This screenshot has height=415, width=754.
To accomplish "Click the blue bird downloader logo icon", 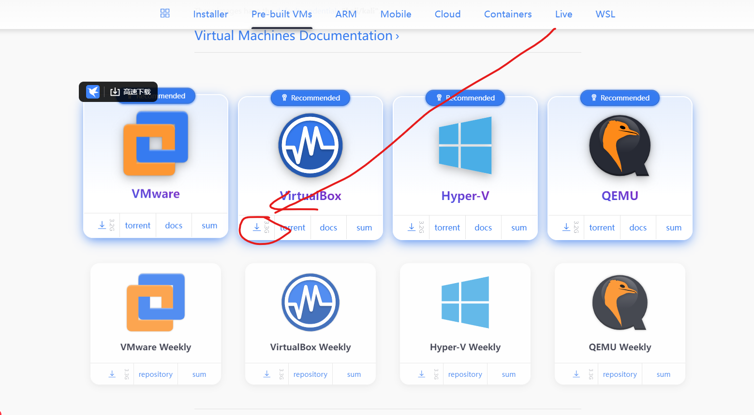I will [93, 92].
